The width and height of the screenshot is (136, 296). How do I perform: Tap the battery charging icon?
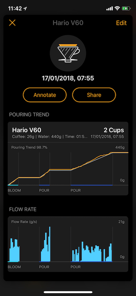coord(125,8)
